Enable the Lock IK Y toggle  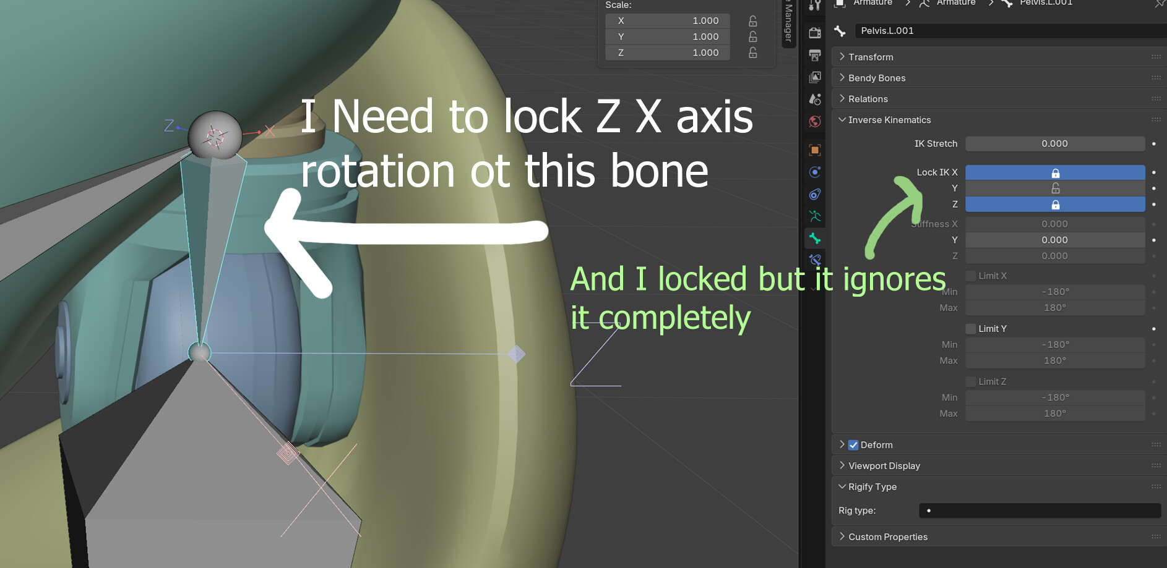pos(1055,189)
